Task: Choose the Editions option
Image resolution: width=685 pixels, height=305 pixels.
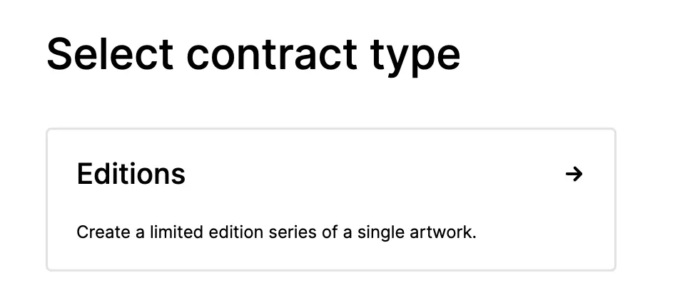Action: (x=330, y=200)
